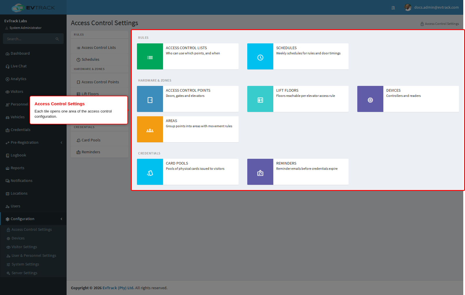Click the Dashboard gauge icon in sidebar

8,54
